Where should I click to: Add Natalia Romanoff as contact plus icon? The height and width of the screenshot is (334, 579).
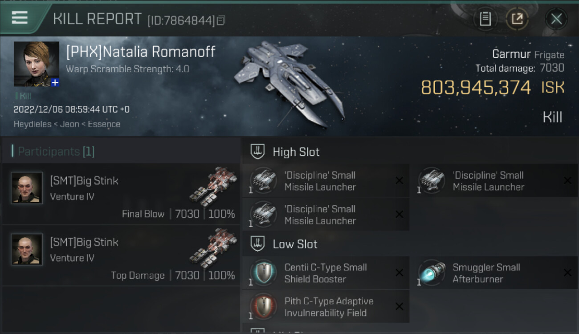[x=55, y=82]
